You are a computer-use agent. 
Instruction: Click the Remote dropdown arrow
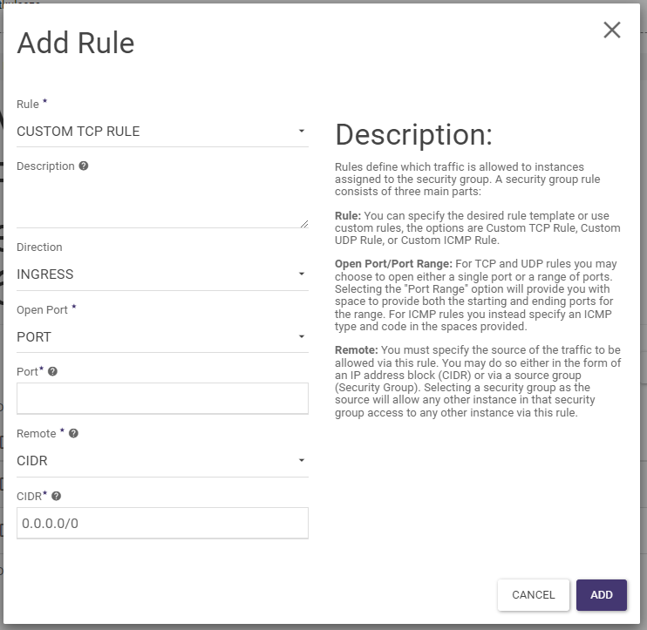(x=301, y=460)
